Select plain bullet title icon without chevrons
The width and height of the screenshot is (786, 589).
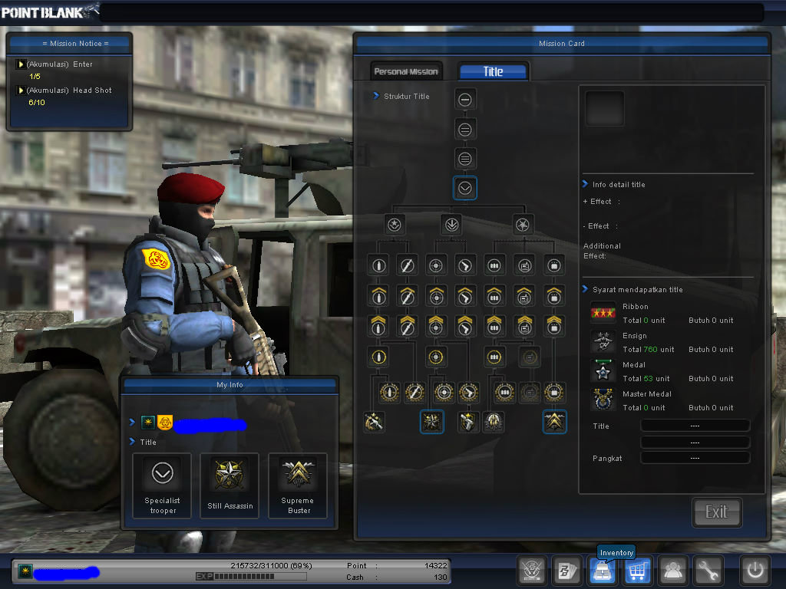click(378, 265)
